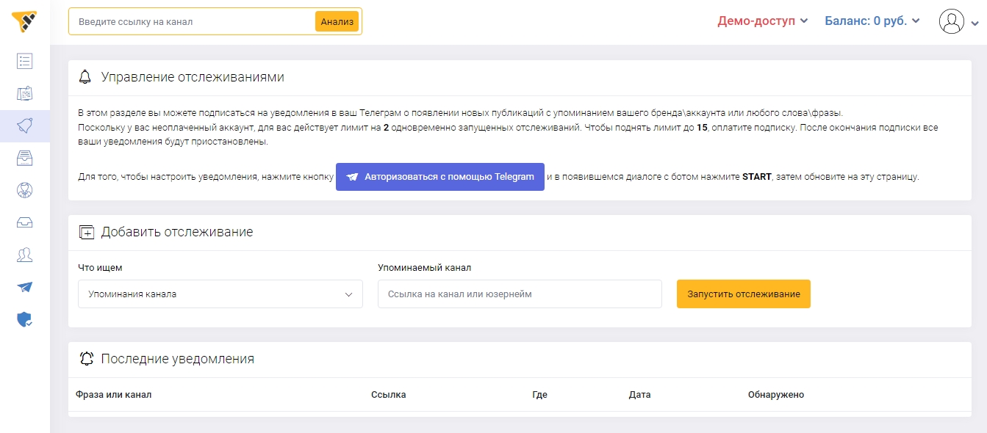Click the bell tracking icon in sidebar
The image size is (987, 433).
(24, 125)
